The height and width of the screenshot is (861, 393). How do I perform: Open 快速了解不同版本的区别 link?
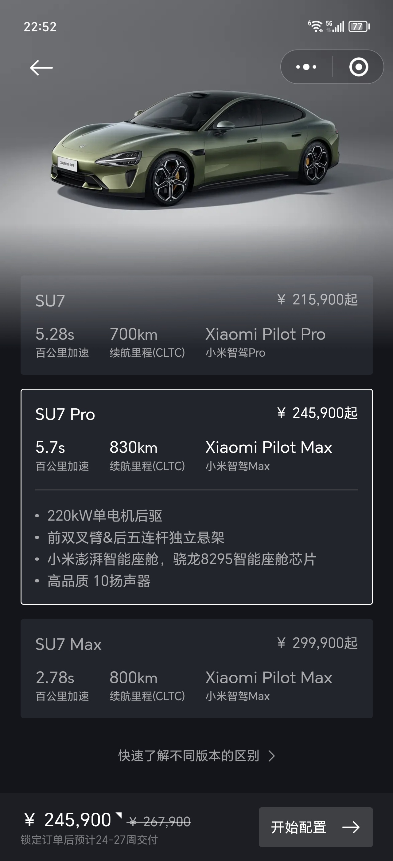tap(189, 756)
